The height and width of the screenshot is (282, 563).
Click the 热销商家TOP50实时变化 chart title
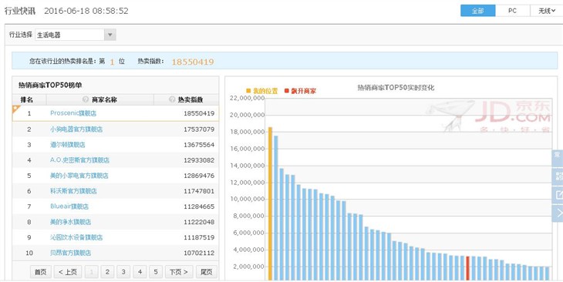click(396, 88)
